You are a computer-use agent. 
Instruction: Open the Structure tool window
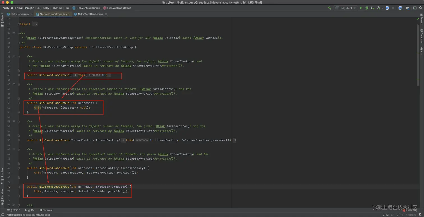pos(2,175)
